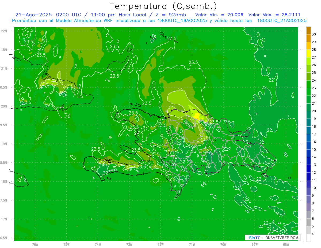Click the '20N' latitude axis label
The width and height of the screenshot is (321, 248).
4,106
